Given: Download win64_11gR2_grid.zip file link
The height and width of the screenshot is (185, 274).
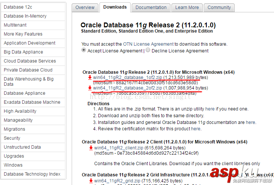Looking at the screenshot, I should point(117,181).
